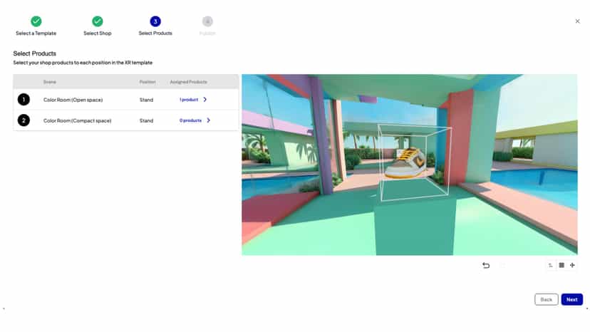Select 'Color Room (Compact space)' row text

(x=77, y=121)
